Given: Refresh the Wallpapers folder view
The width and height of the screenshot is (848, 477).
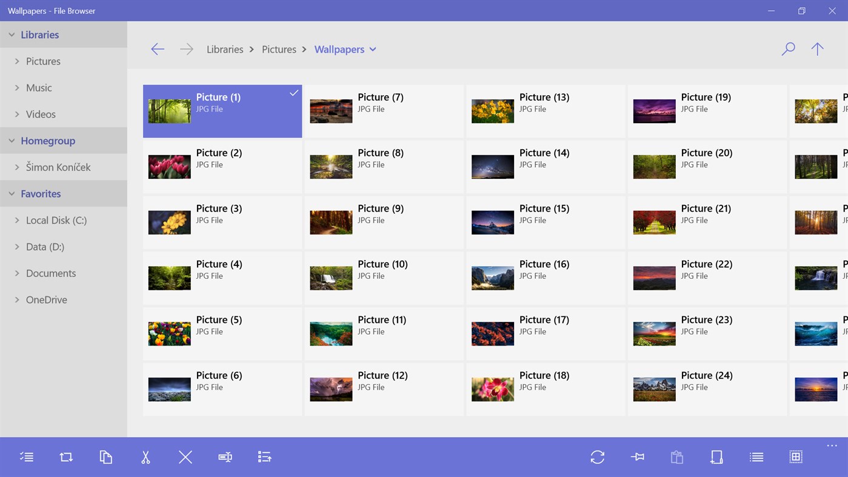Looking at the screenshot, I should 597,456.
